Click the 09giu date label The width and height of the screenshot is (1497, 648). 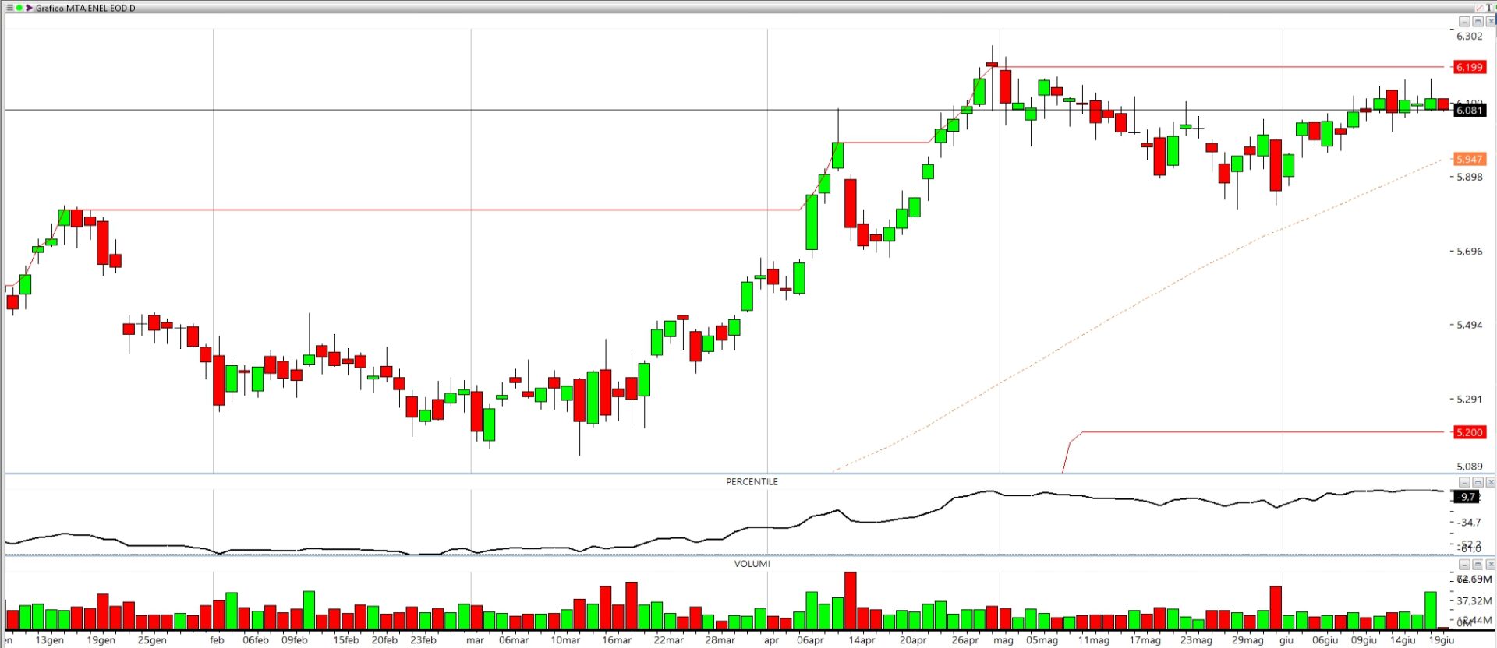point(1364,640)
